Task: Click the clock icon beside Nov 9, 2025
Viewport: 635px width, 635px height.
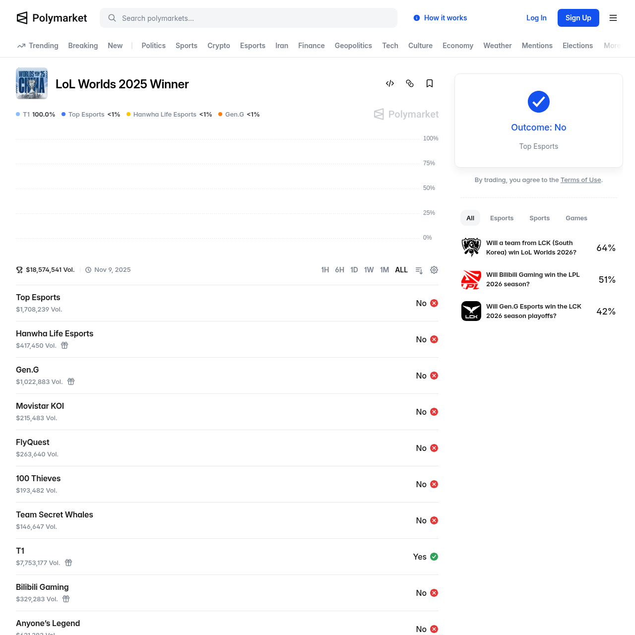Action: (88, 270)
